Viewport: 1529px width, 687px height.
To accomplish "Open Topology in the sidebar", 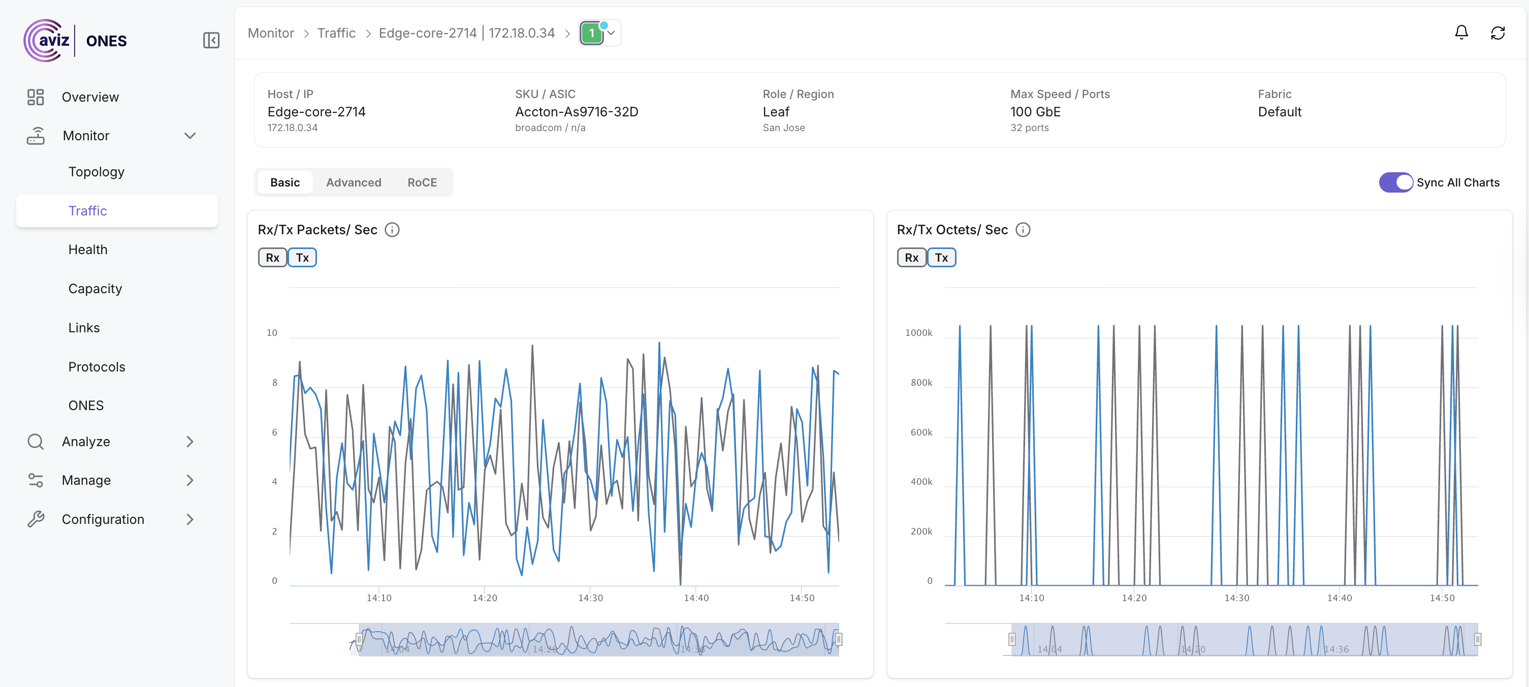I will pos(96,172).
